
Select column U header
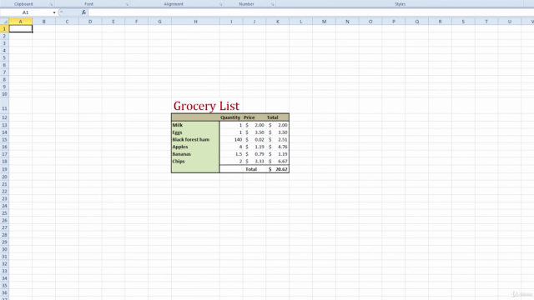click(x=510, y=22)
